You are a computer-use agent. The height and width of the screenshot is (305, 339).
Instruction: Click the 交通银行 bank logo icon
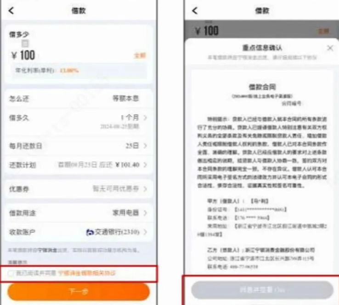(x=90, y=233)
